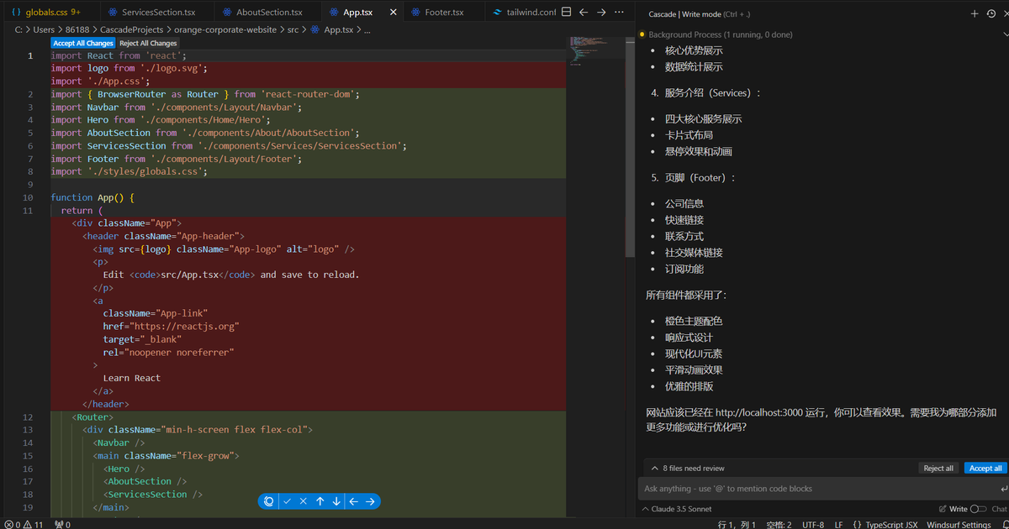Viewport: 1009px width, 529px height.
Task: Click the 橙色主题配色 bullet in Cascade reply
Action: [694, 321]
